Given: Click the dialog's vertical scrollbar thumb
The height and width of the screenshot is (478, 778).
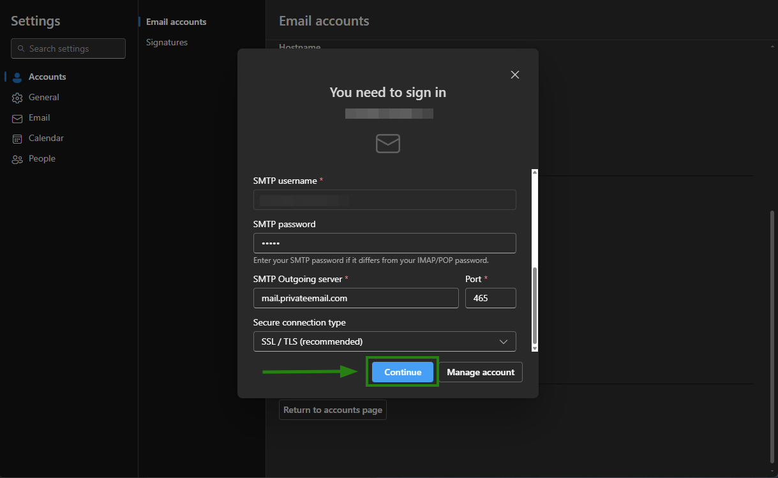Looking at the screenshot, I should pyautogui.click(x=535, y=306).
